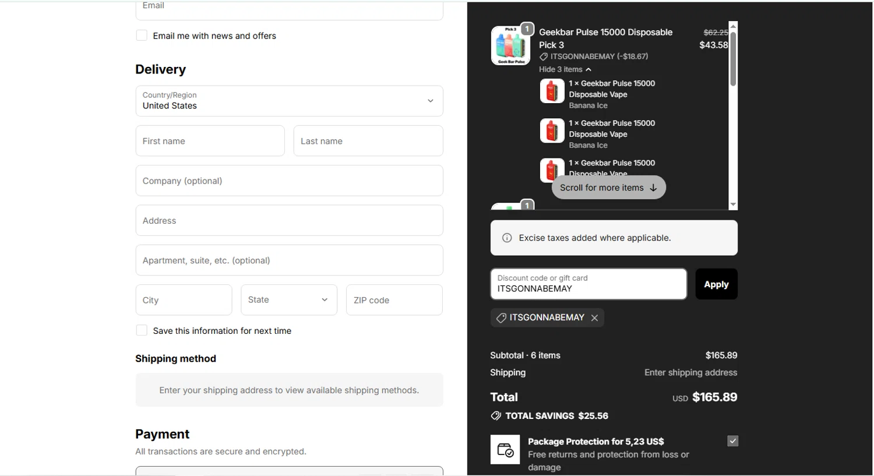
Task: Uncheck the Package Protection checkbox
Action: click(x=733, y=441)
